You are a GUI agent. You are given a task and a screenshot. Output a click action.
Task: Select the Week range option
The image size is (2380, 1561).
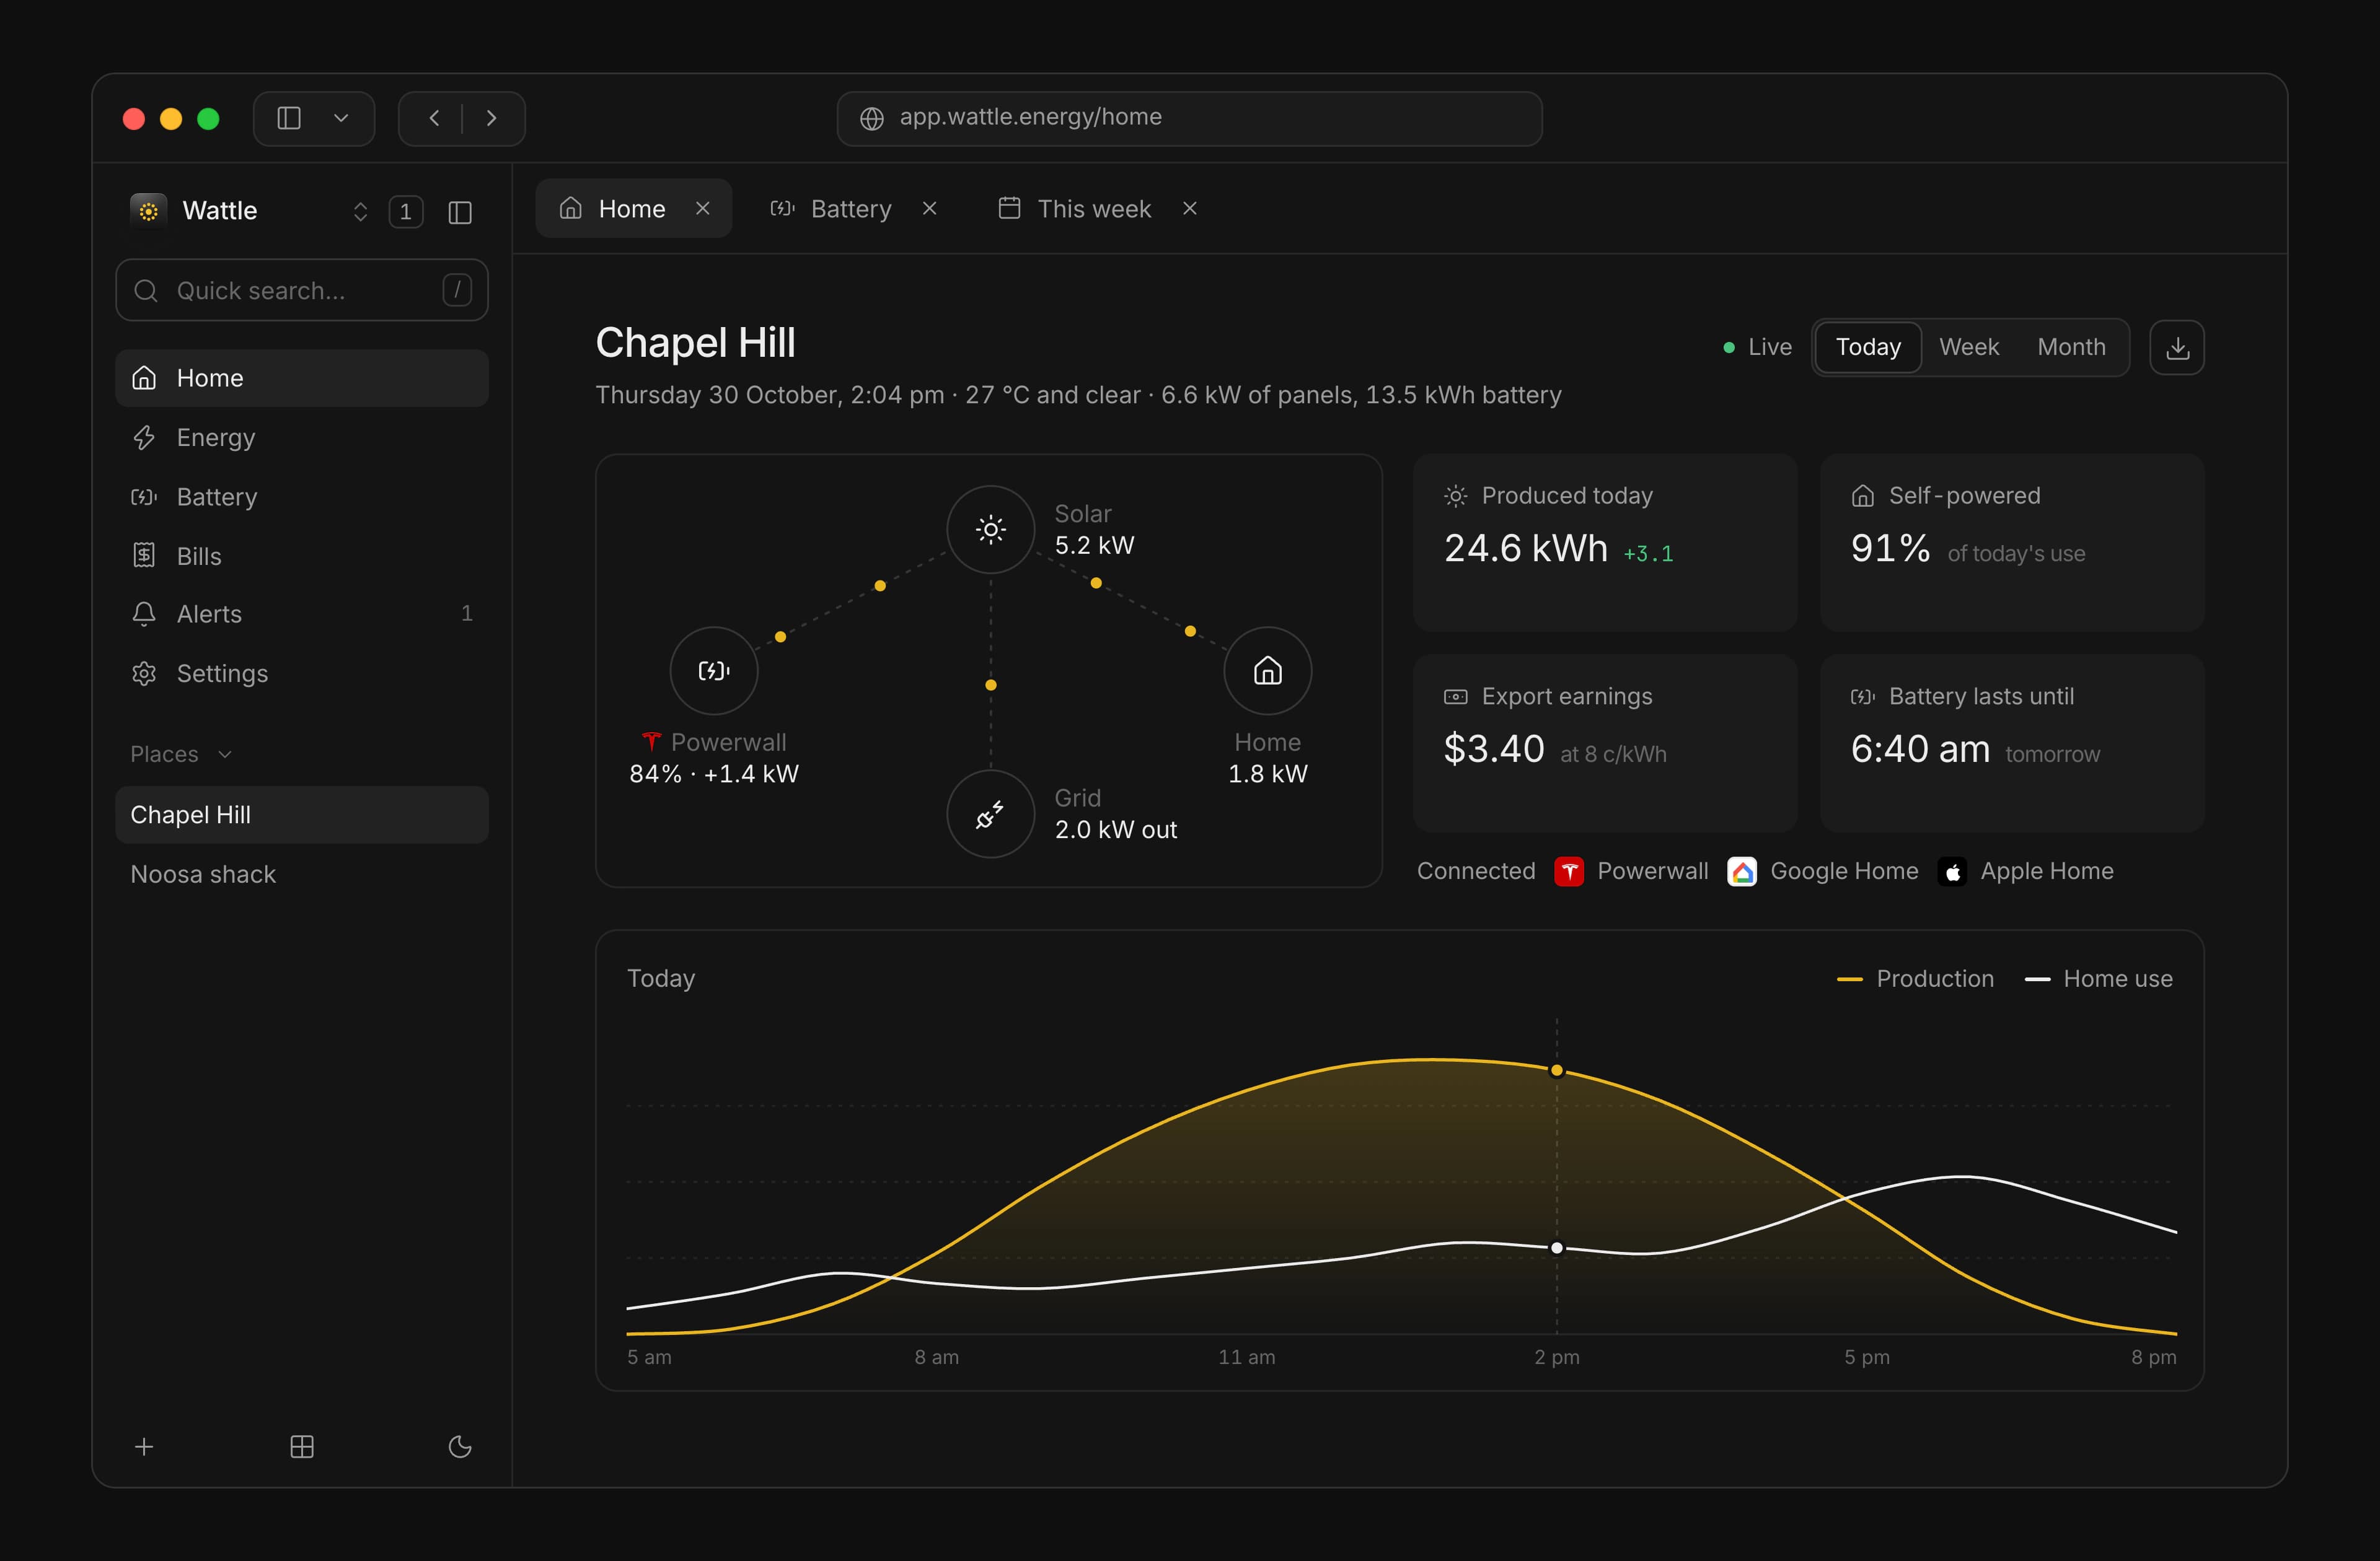point(1969,348)
